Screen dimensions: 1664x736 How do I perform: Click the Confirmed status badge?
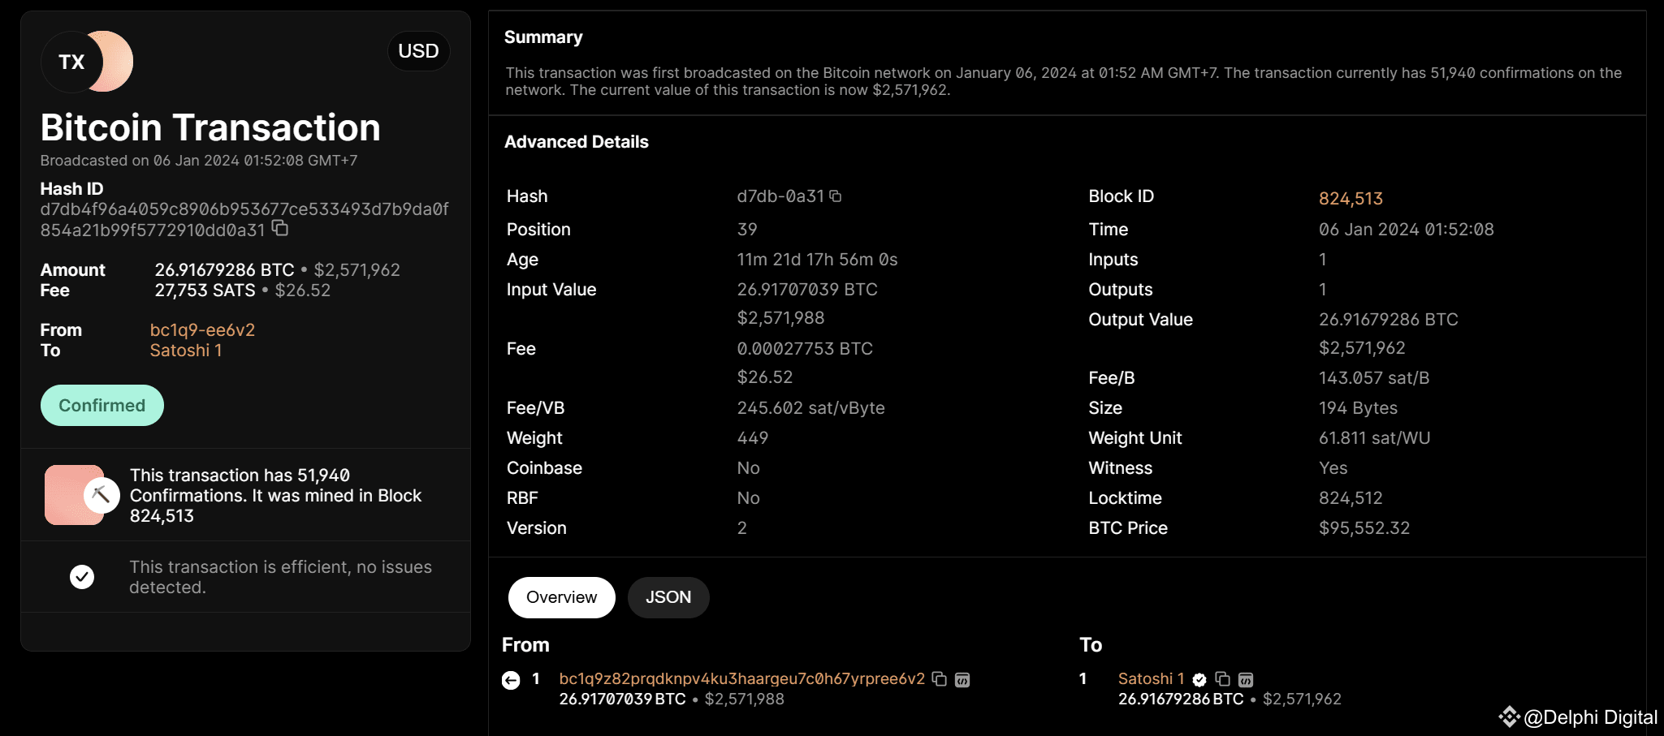102,406
